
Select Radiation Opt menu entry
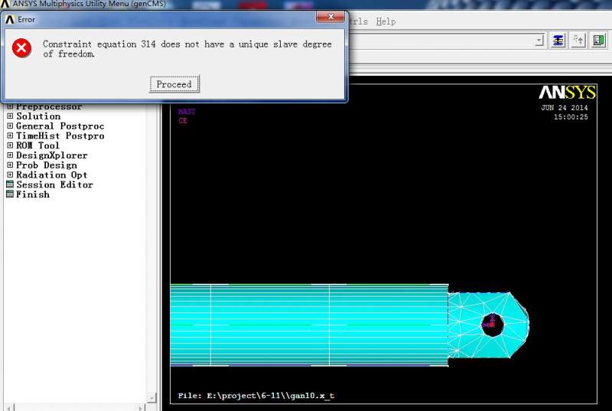click(51, 175)
